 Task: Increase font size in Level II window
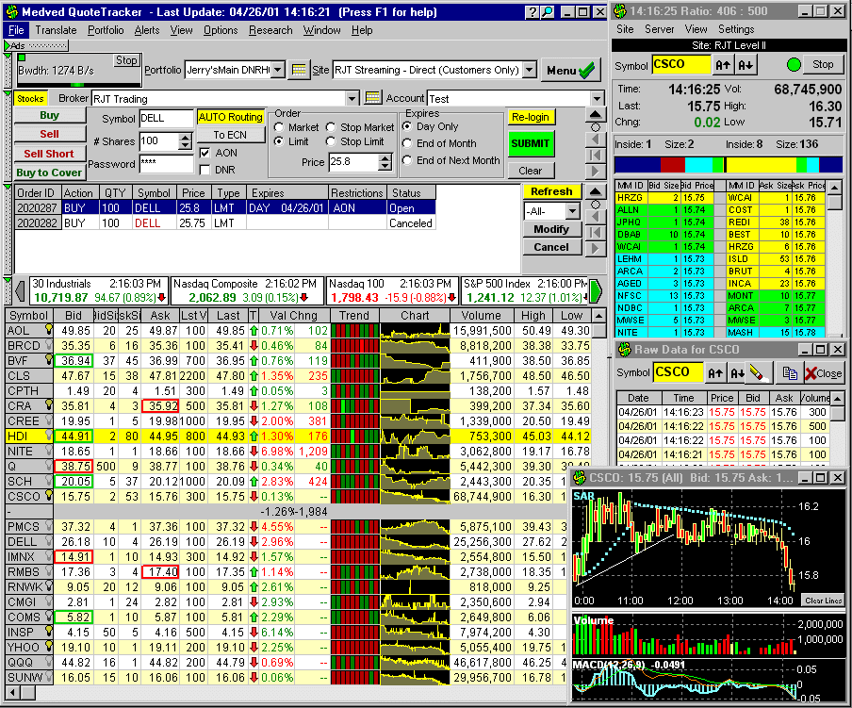(723, 65)
